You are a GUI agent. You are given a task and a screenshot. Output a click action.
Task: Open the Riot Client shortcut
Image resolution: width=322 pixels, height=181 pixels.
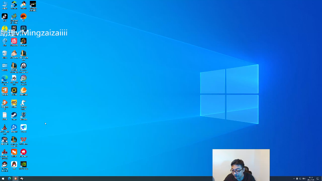(x=23, y=153)
